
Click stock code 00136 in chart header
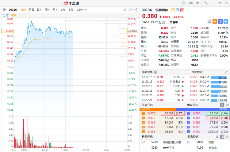[13, 10]
